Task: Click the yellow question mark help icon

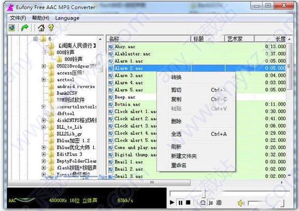Action: pos(51,28)
